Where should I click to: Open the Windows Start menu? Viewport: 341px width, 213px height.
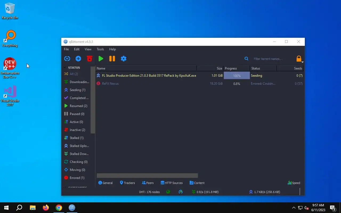click(x=6, y=208)
